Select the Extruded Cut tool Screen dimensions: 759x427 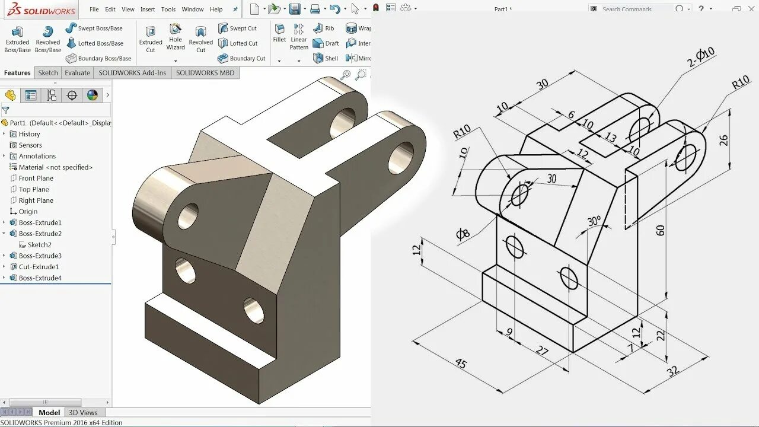[151, 40]
